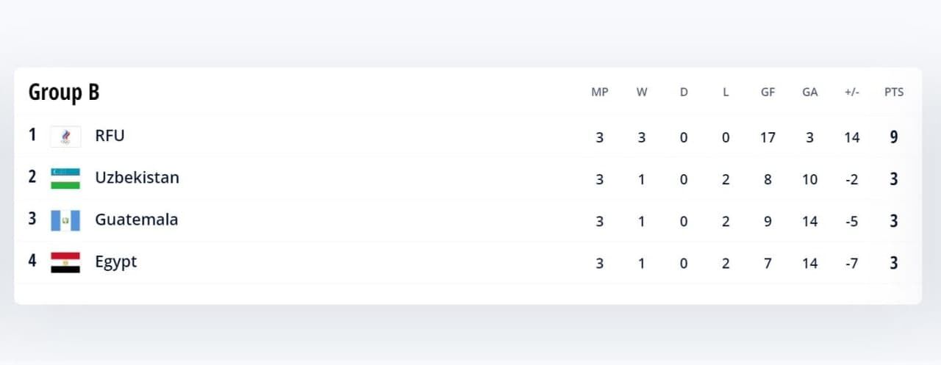Open the Uzbekistan team link

137,178
